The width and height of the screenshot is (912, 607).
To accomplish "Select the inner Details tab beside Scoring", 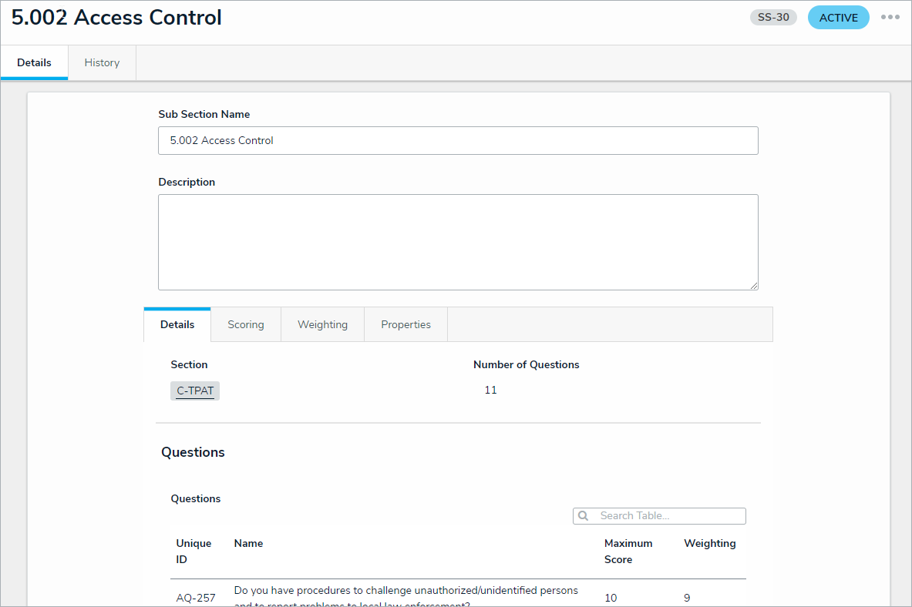I will pyautogui.click(x=177, y=325).
